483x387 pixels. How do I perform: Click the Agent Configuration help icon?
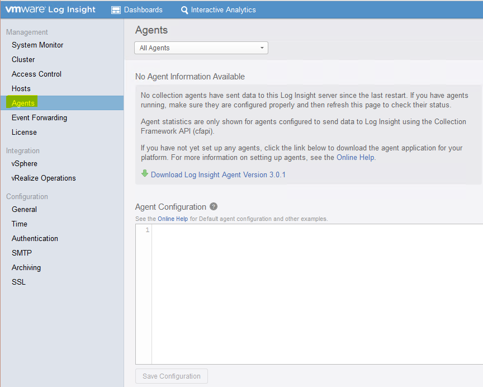point(214,206)
